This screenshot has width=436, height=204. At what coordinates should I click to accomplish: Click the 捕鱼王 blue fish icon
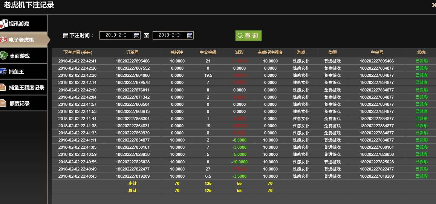tap(3, 72)
